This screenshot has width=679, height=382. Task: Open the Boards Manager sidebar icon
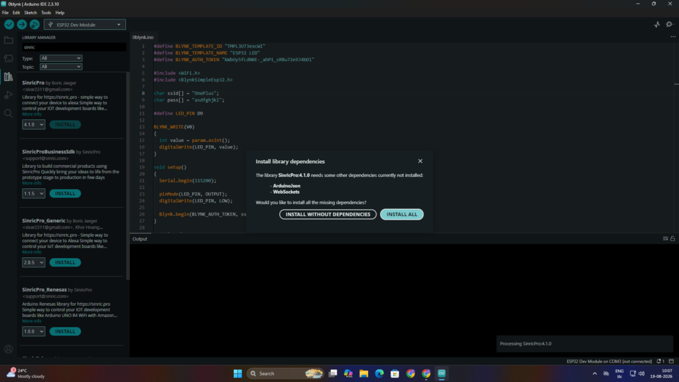8,58
